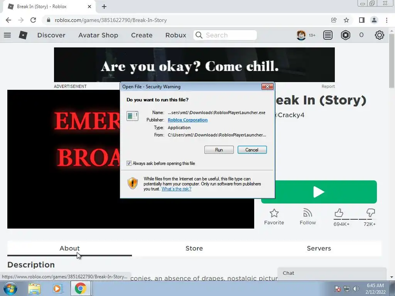Open the Roblox Corporation publisher link

point(188,120)
